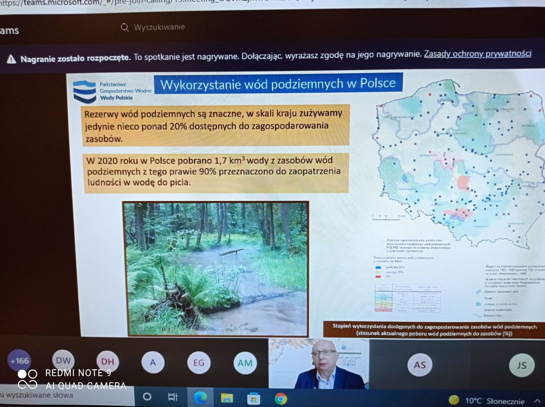The height and width of the screenshot is (407, 545).
Task: Click the JS participant tile
Action: click(521, 365)
